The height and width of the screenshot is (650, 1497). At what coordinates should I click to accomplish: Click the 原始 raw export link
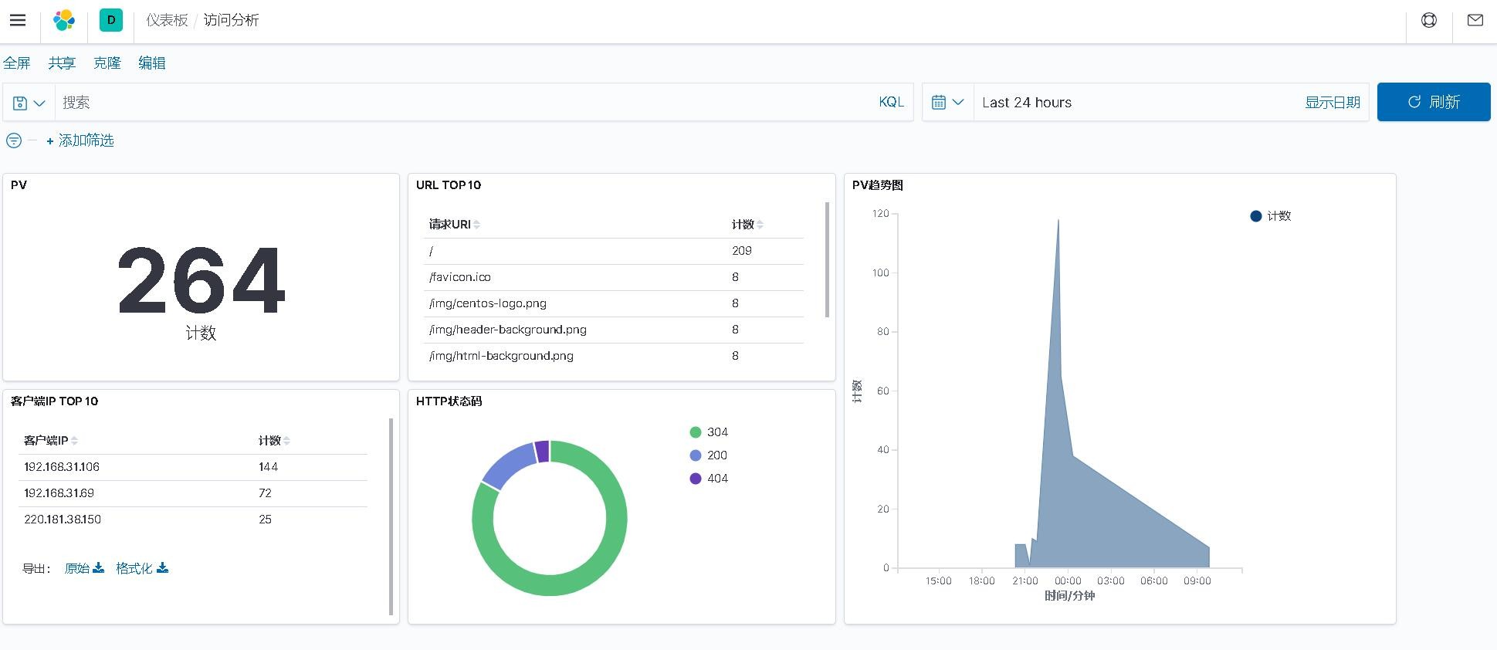coord(76,568)
